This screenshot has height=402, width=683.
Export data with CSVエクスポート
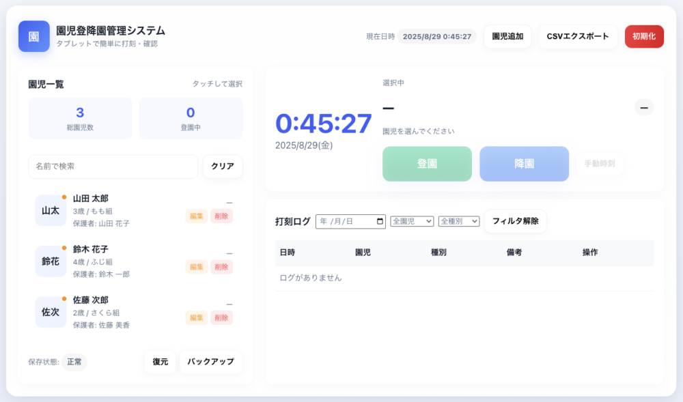pos(578,36)
